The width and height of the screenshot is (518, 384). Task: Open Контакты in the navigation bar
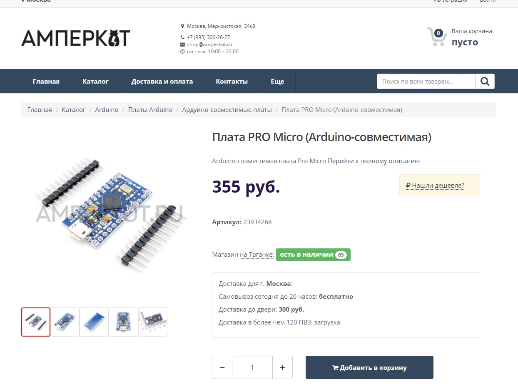tap(232, 82)
